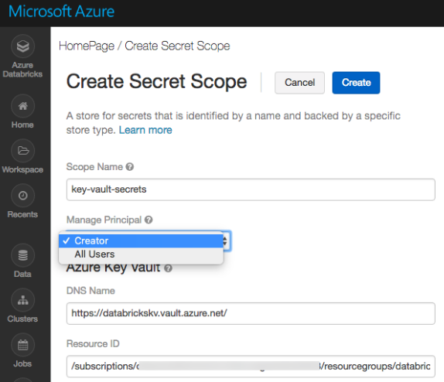Screen dimensions: 444x382
Task: Click the Create Secret Scope breadcrumb text
Action: coord(177,46)
